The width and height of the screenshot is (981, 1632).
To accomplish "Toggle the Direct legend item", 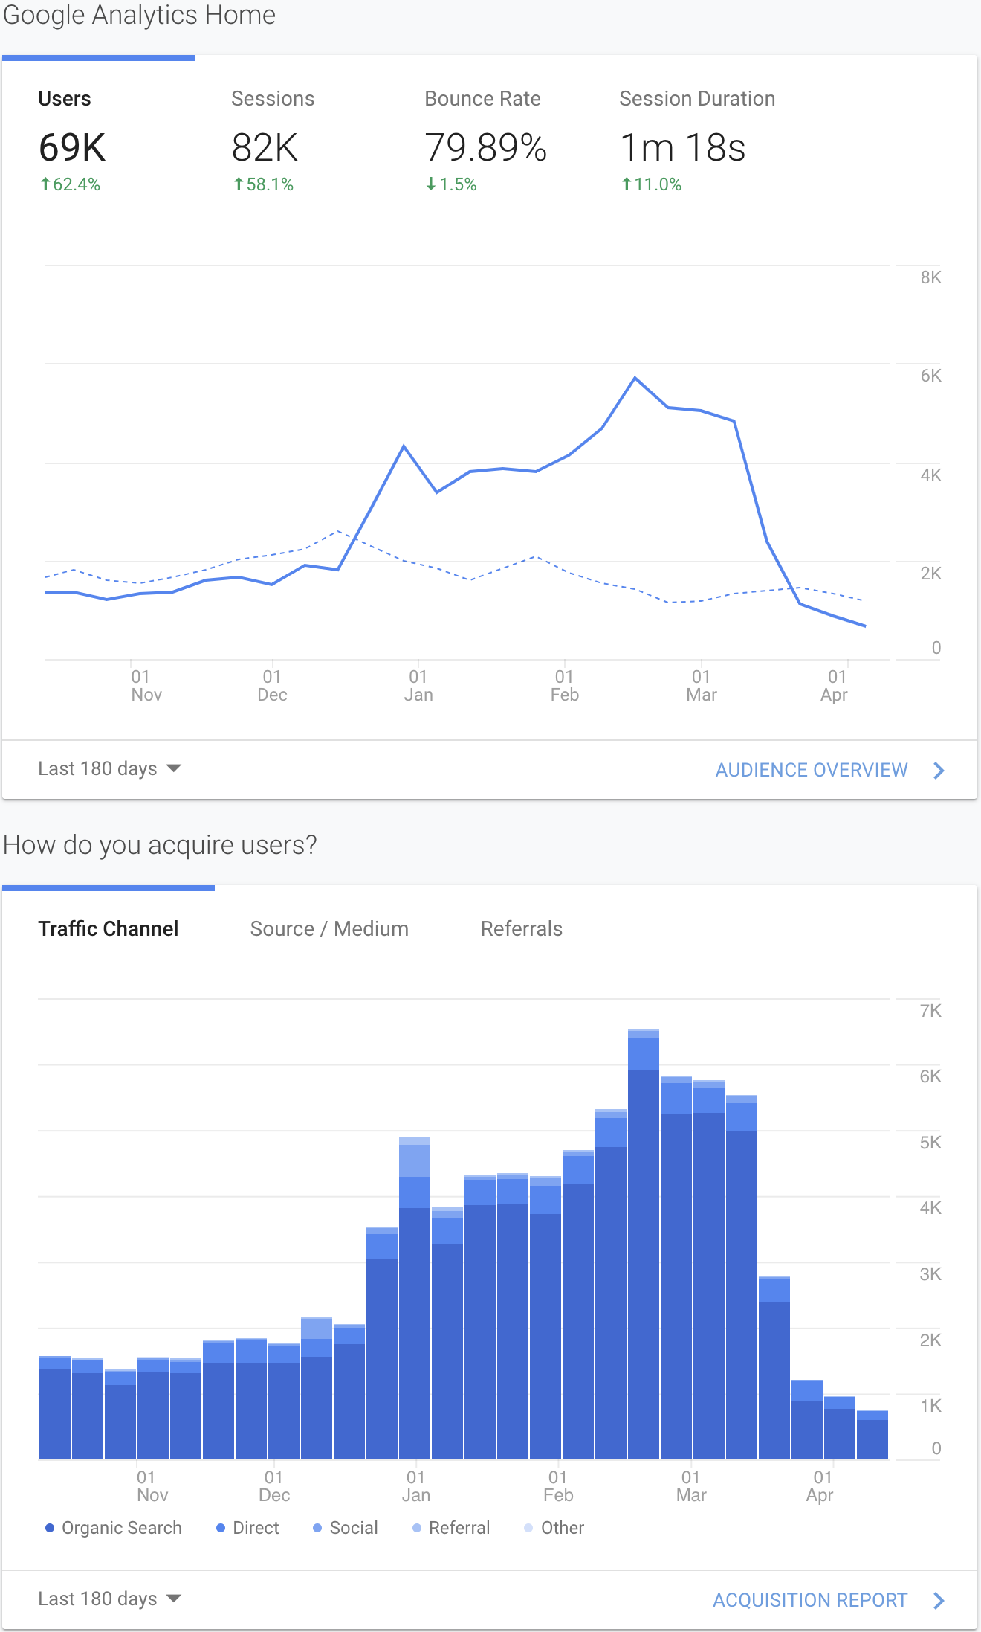I will (x=247, y=1528).
